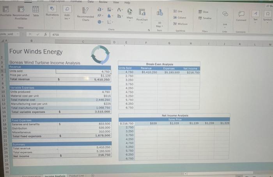The width and height of the screenshot is (273, 177).
Task: Click the circular arrows logo image
Action: click(100, 54)
